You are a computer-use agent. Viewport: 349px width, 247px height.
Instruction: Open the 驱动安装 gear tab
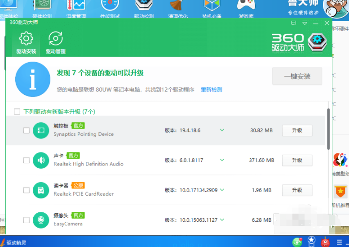[26, 43]
